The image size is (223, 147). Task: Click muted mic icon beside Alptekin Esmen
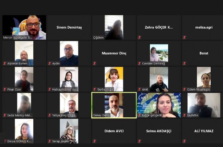point(4,63)
